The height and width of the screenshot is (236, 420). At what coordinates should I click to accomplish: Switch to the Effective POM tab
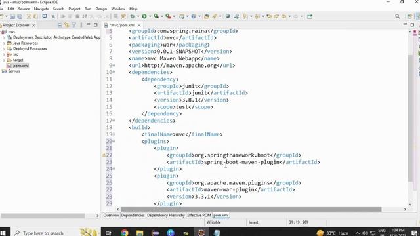click(199, 215)
